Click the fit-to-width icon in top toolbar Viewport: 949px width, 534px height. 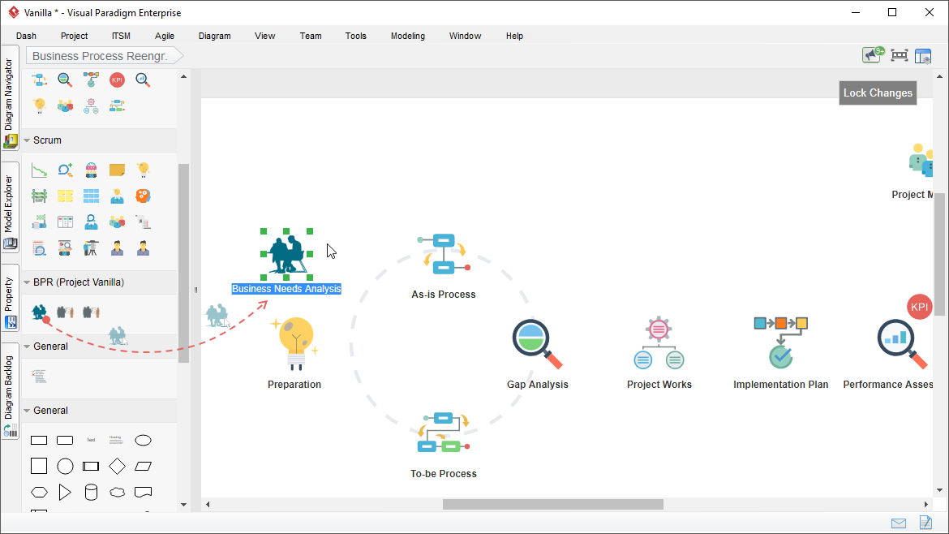coord(900,56)
